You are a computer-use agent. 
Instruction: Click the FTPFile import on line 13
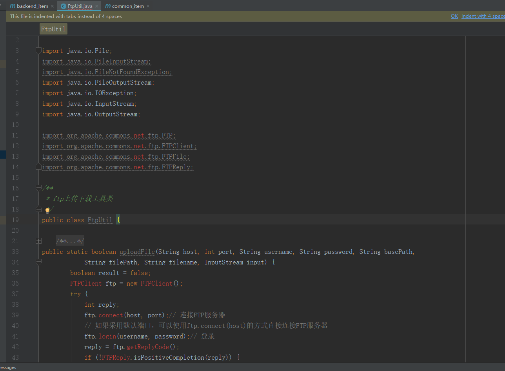pyautogui.click(x=116, y=156)
